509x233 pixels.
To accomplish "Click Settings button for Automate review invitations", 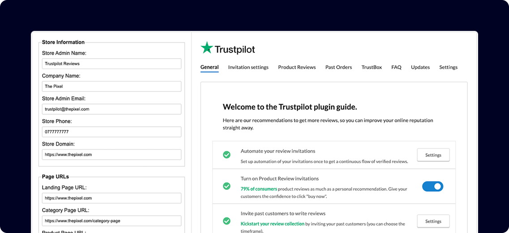I will tap(433, 155).
